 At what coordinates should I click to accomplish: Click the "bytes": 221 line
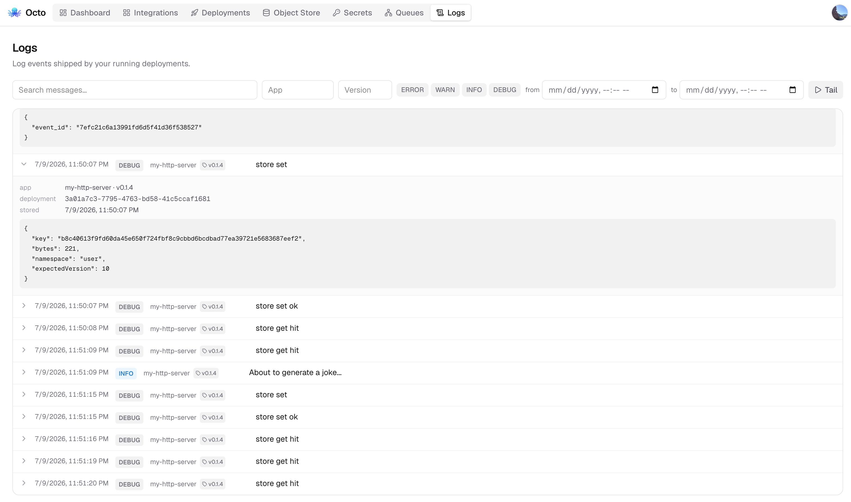pyautogui.click(x=55, y=249)
